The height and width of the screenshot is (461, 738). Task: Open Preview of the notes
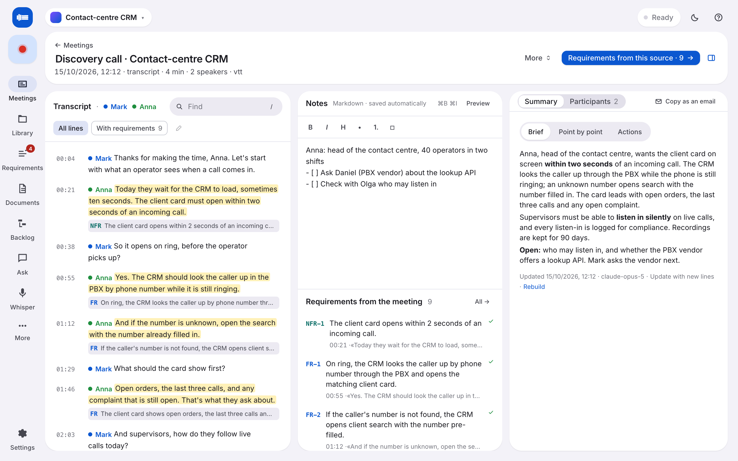point(478,103)
